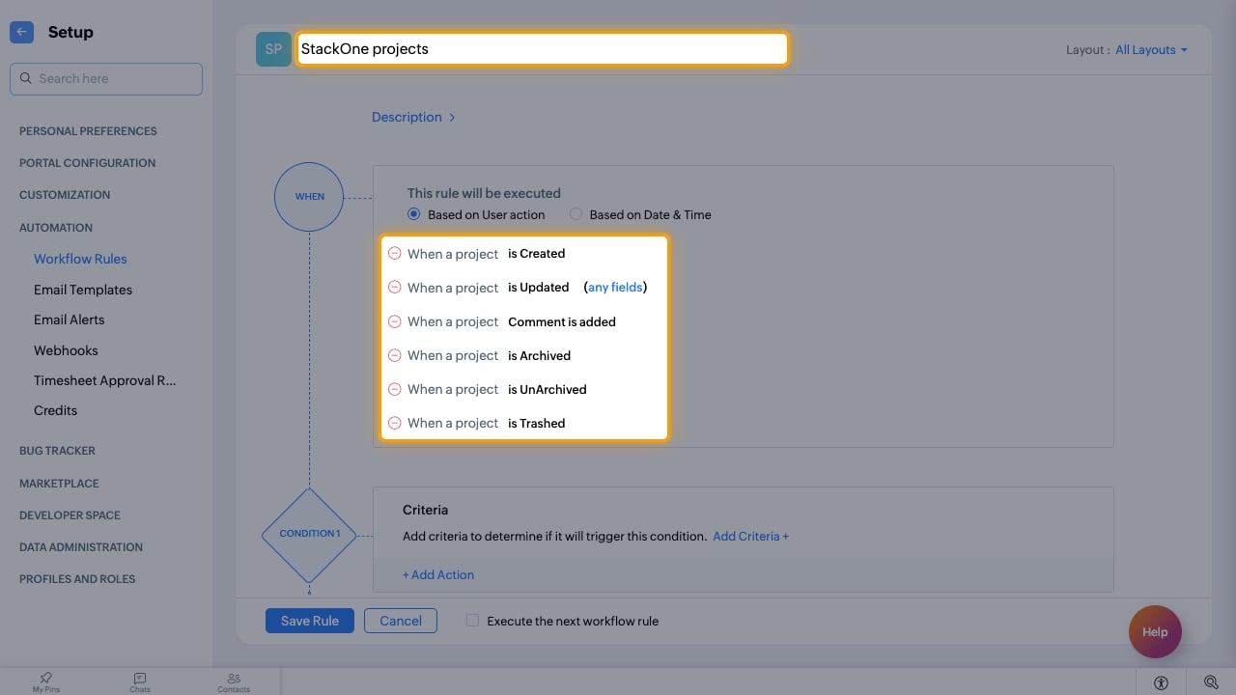The width and height of the screenshot is (1236, 695).
Task: Click the accessibility icon in bottom bar
Action: pyautogui.click(x=1161, y=682)
